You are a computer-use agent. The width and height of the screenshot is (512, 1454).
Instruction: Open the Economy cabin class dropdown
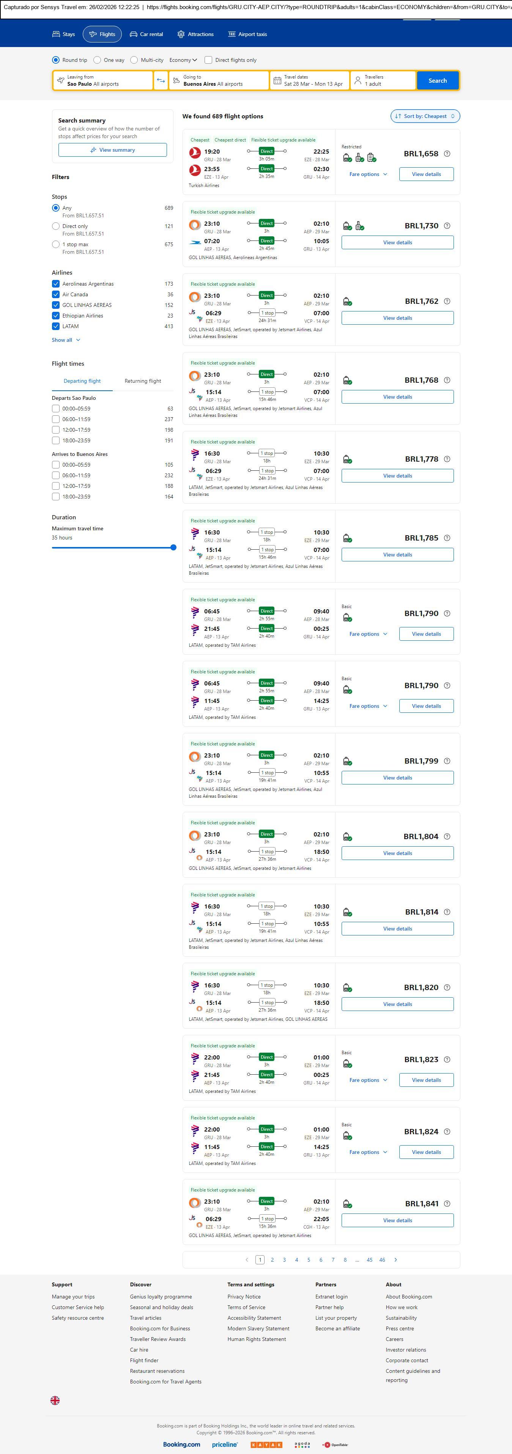click(183, 60)
